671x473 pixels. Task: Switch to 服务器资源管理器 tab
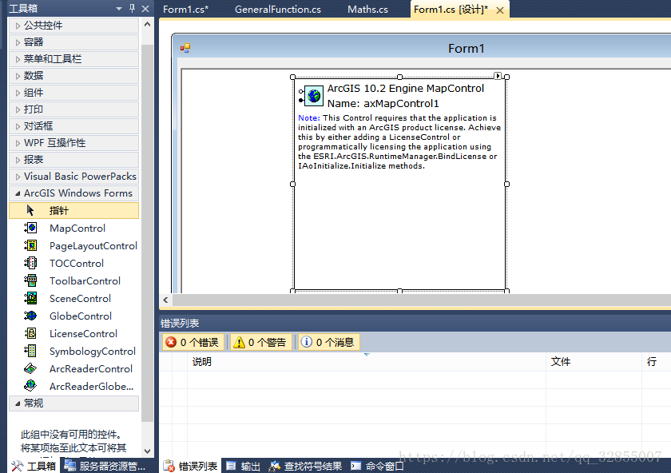click(105, 466)
